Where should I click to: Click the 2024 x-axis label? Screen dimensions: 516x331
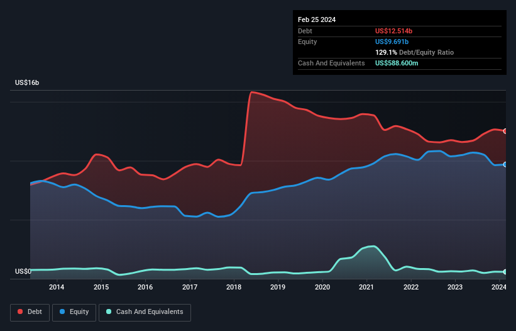click(499, 287)
